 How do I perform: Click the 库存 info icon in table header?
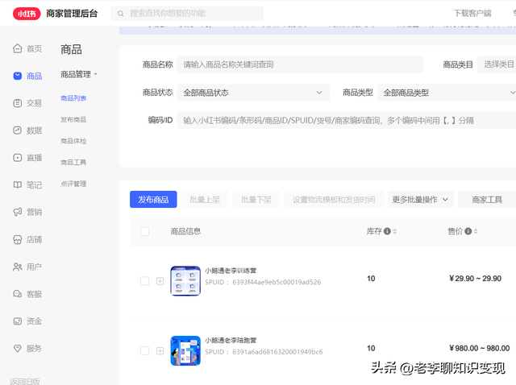[x=388, y=232]
